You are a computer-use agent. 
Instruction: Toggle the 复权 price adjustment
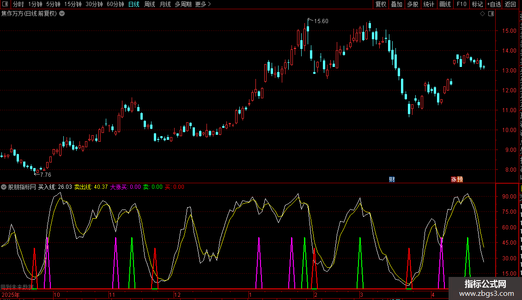[381, 4]
